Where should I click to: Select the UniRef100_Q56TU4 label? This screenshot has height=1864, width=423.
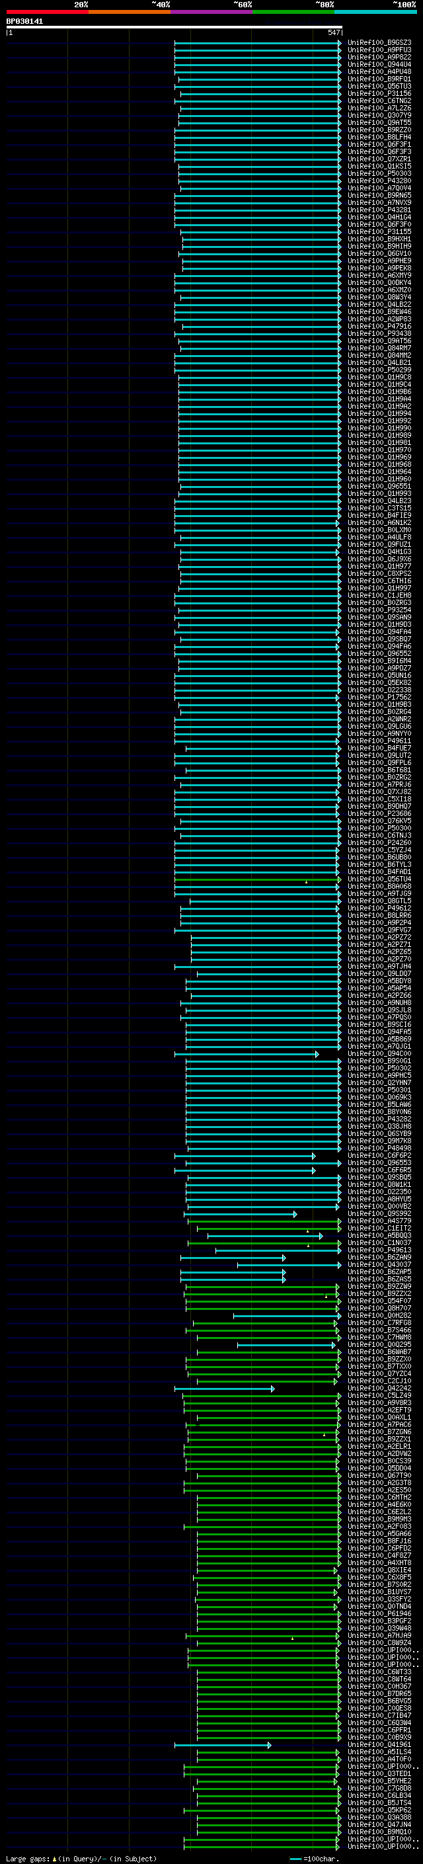coord(379,879)
